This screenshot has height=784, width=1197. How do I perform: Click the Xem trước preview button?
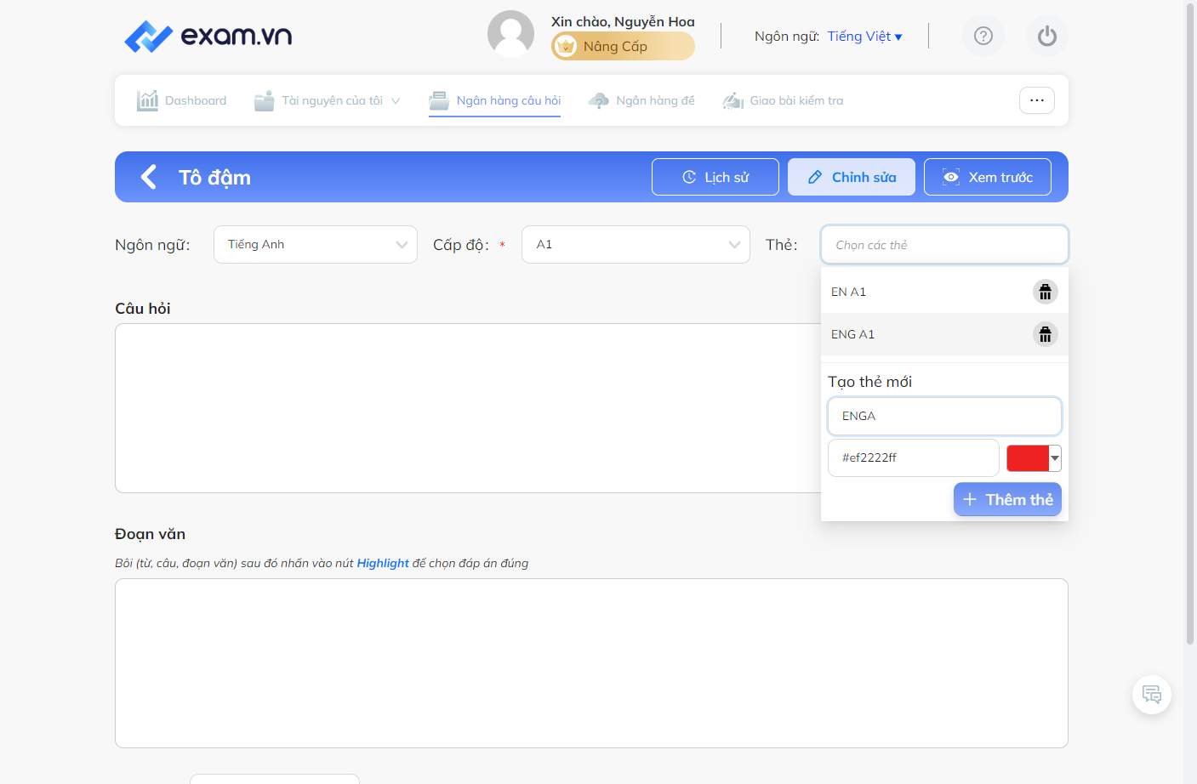(x=988, y=177)
